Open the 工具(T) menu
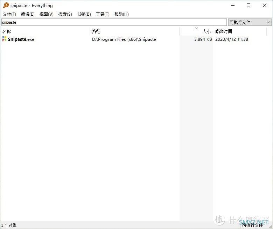This screenshot has width=273, height=229. coord(103,14)
